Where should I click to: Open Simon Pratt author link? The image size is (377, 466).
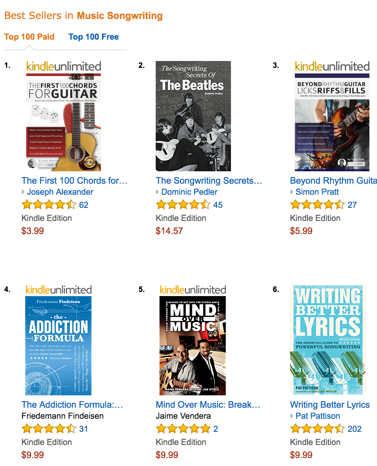click(317, 192)
